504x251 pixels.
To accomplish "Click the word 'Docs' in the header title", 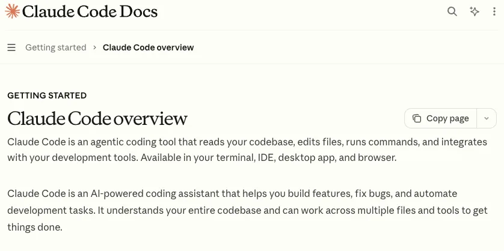I will click(x=138, y=11).
